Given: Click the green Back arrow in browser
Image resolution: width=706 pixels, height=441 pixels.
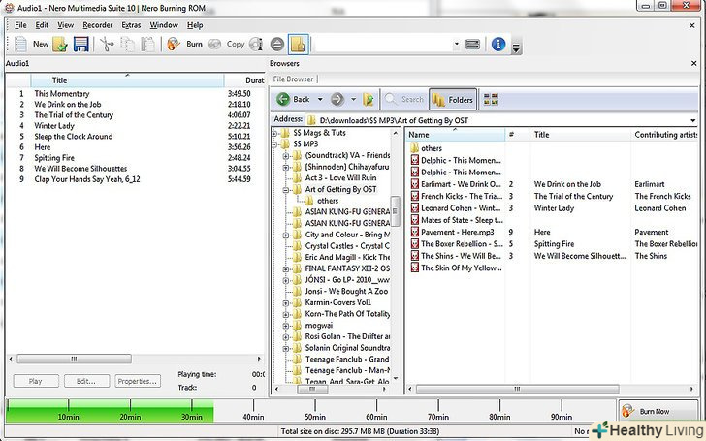Looking at the screenshot, I should coord(284,99).
